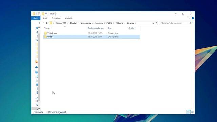This screenshot has height=122, width=217.
Task: Expand the address bar history dropdown
Action: pos(154,23)
